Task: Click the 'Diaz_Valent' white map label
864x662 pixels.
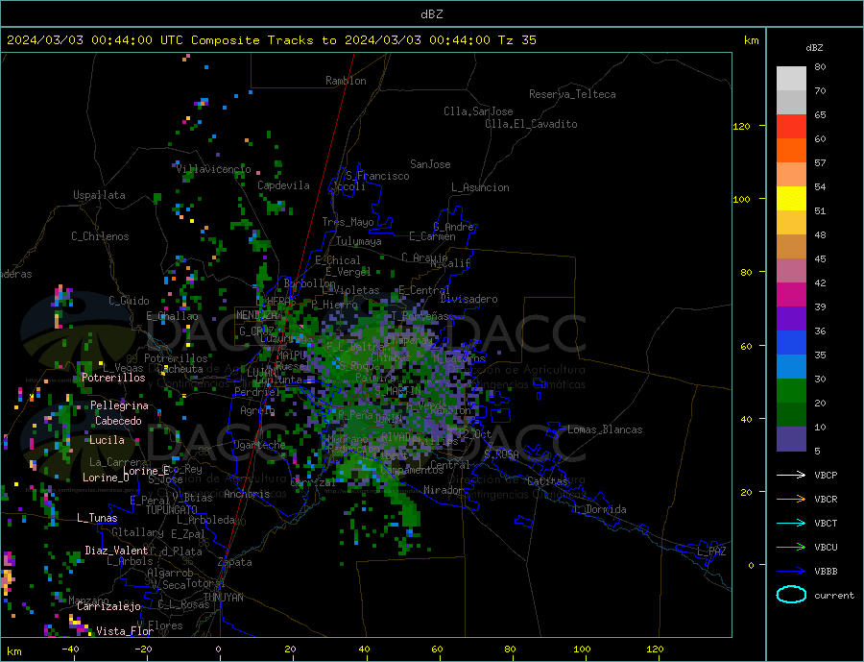Action: pos(116,551)
